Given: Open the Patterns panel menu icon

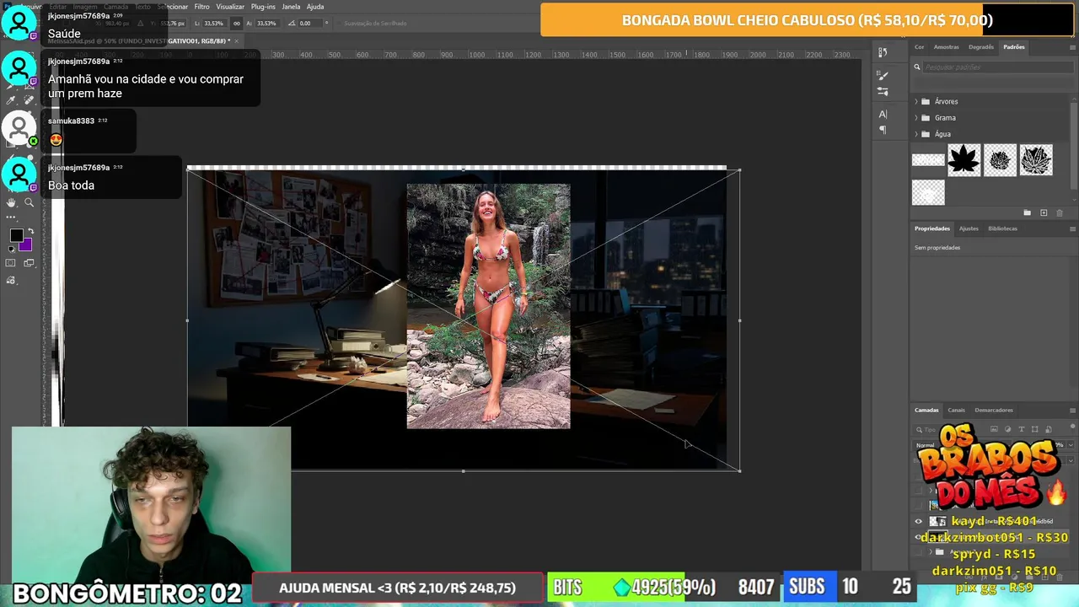Looking at the screenshot, I should tap(1072, 47).
